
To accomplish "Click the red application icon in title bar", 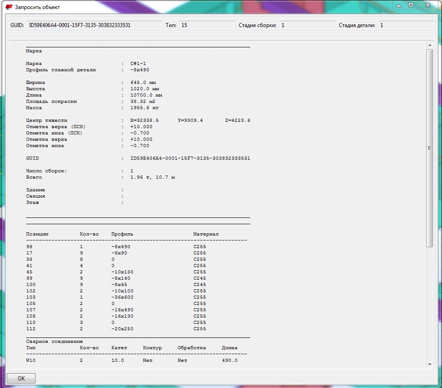I will (9, 7).
